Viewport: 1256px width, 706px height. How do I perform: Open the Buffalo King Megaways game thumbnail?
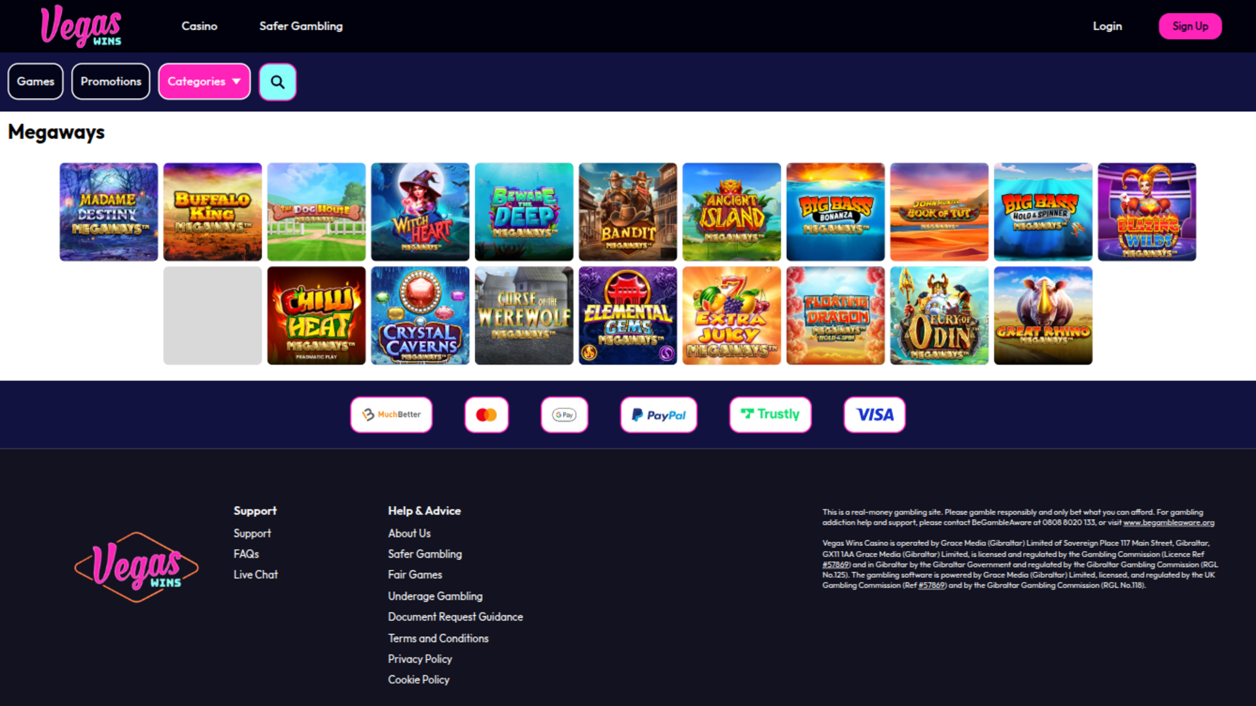click(212, 211)
